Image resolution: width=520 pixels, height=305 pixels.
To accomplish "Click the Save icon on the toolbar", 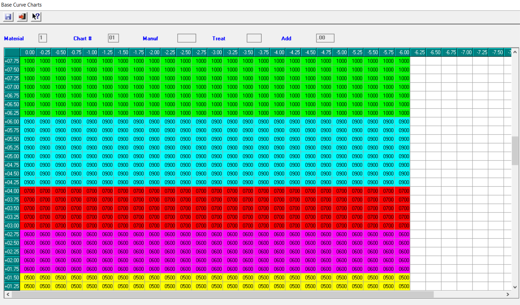I will pos(8,16).
